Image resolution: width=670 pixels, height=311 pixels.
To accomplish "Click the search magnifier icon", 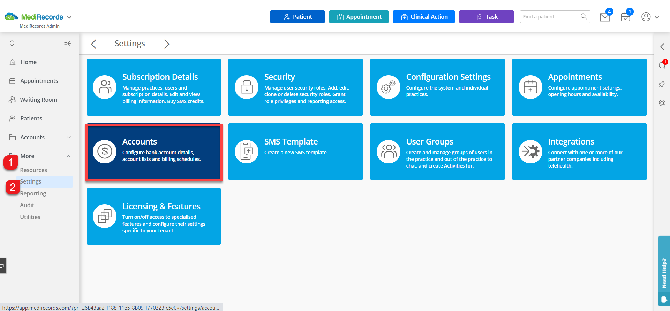I will click(584, 16).
